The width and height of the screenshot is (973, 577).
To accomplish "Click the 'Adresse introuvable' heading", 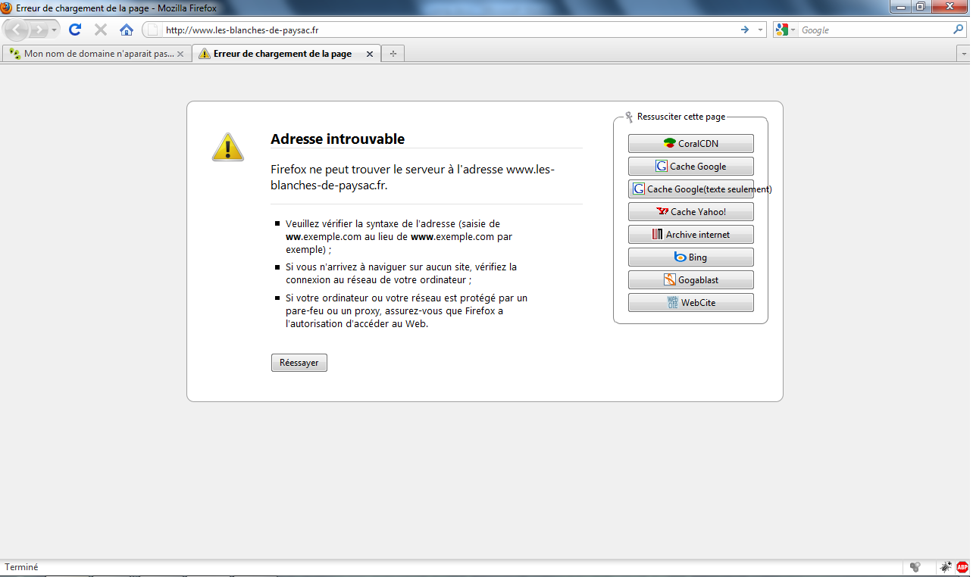I will pos(337,139).
